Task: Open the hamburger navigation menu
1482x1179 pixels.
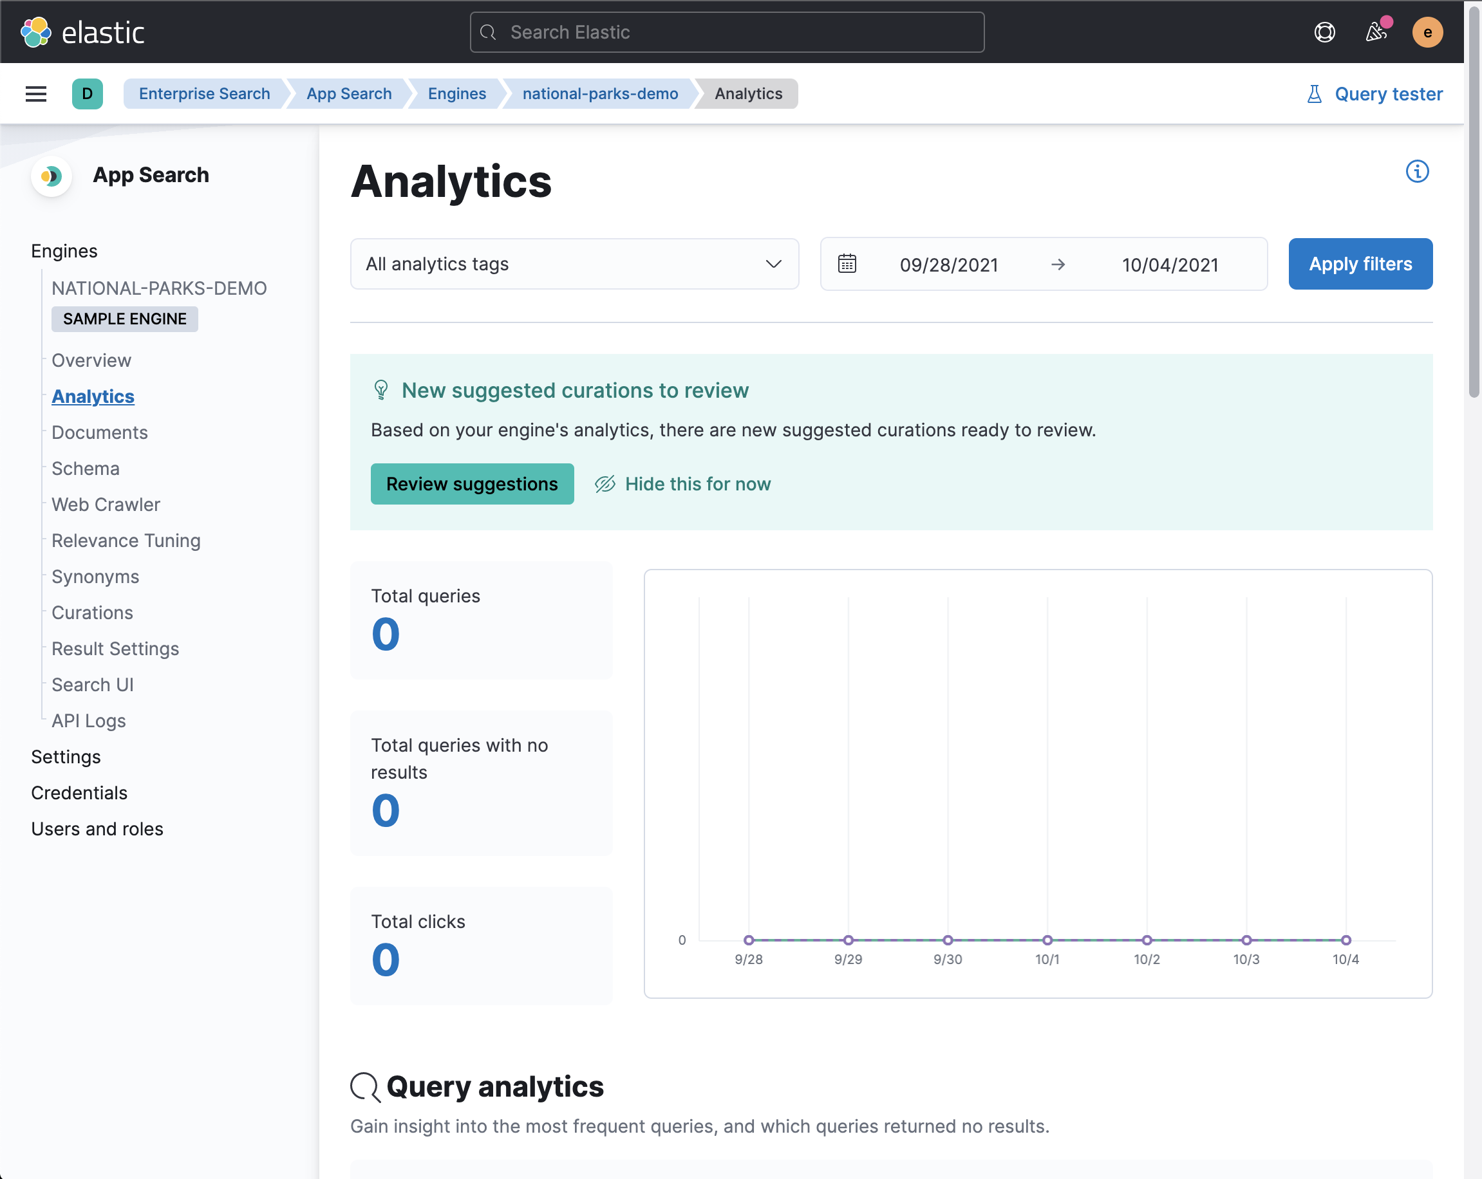Action: [36, 93]
